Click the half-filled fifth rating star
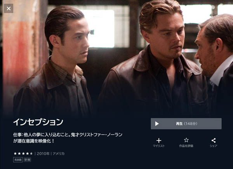 click(31, 153)
